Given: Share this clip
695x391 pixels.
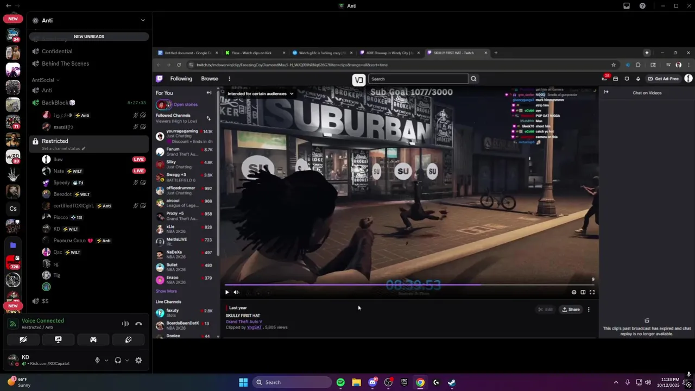Looking at the screenshot, I should [571, 310].
